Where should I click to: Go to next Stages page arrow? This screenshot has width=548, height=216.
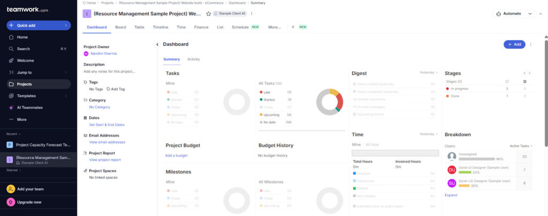click(529, 73)
